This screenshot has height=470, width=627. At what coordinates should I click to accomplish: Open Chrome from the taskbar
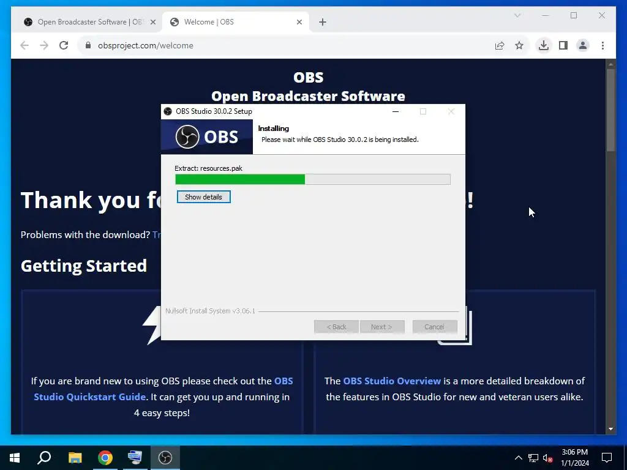[x=105, y=458]
